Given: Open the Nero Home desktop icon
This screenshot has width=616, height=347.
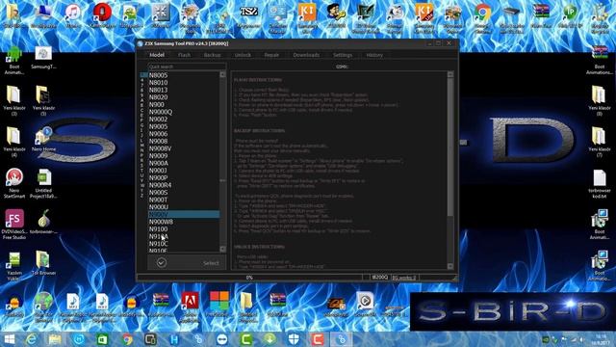Looking at the screenshot, I should tap(43, 139).
